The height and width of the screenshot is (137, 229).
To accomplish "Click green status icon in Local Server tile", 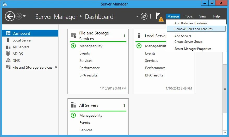I will pos(139,46).
